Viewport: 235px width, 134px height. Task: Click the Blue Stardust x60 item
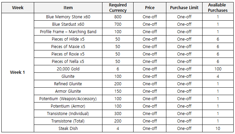pos(68,24)
